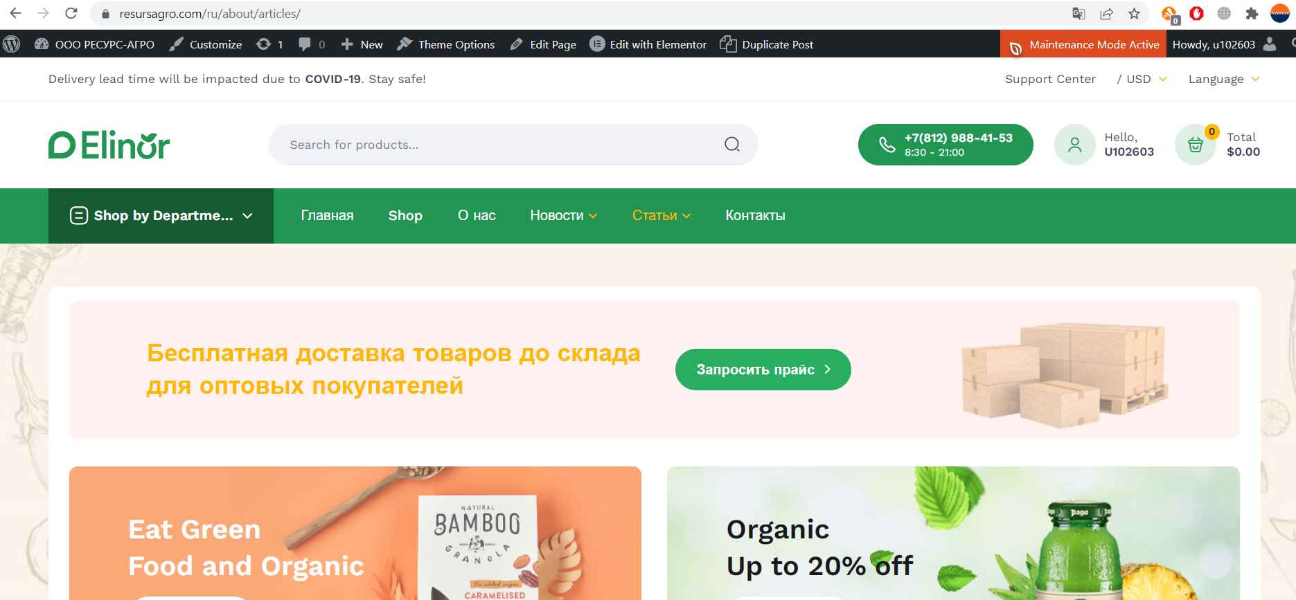
Task: Click the red Opera-style extension icon
Action: tap(1196, 13)
